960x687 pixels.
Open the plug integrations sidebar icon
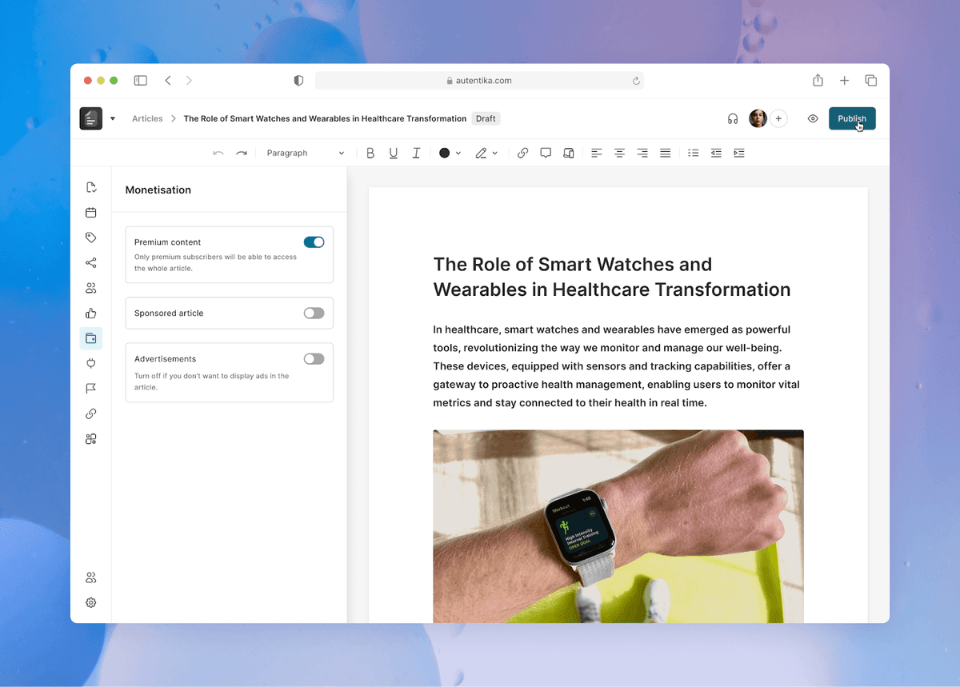[91, 363]
